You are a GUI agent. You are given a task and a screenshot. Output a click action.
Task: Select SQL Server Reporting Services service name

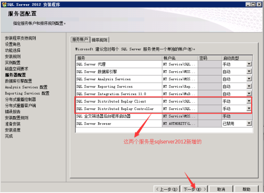pyautogui.click(x=104, y=86)
